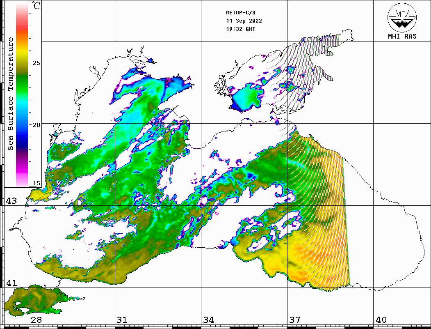Click the 'MHI RAS' label text
The height and width of the screenshot is (329, 431).
[402, 36]
